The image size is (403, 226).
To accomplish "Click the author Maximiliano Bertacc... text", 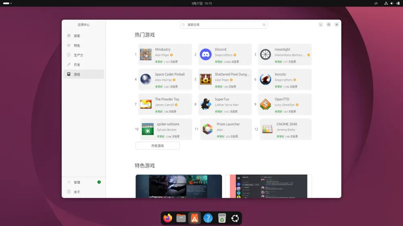I will pos(290,55).
